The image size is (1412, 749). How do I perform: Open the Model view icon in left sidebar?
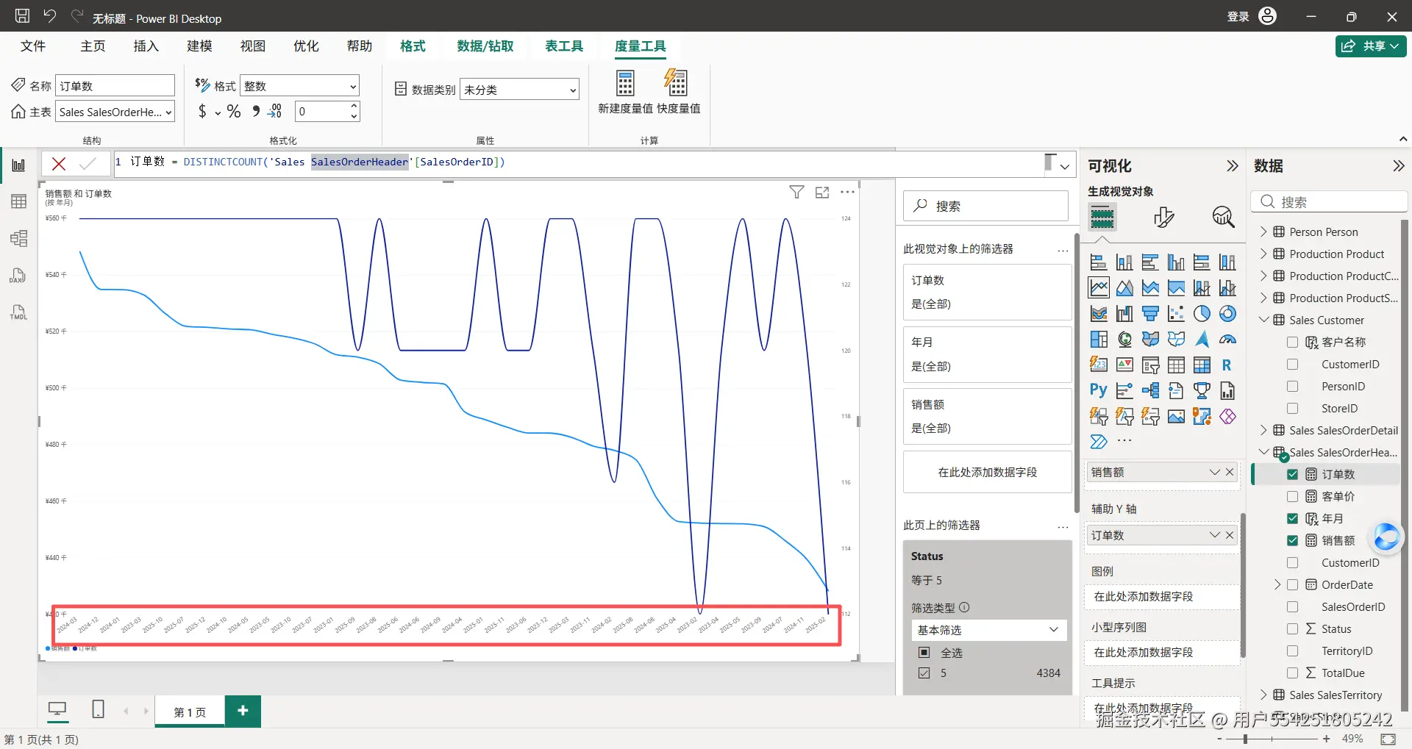[x=18, y=238]
